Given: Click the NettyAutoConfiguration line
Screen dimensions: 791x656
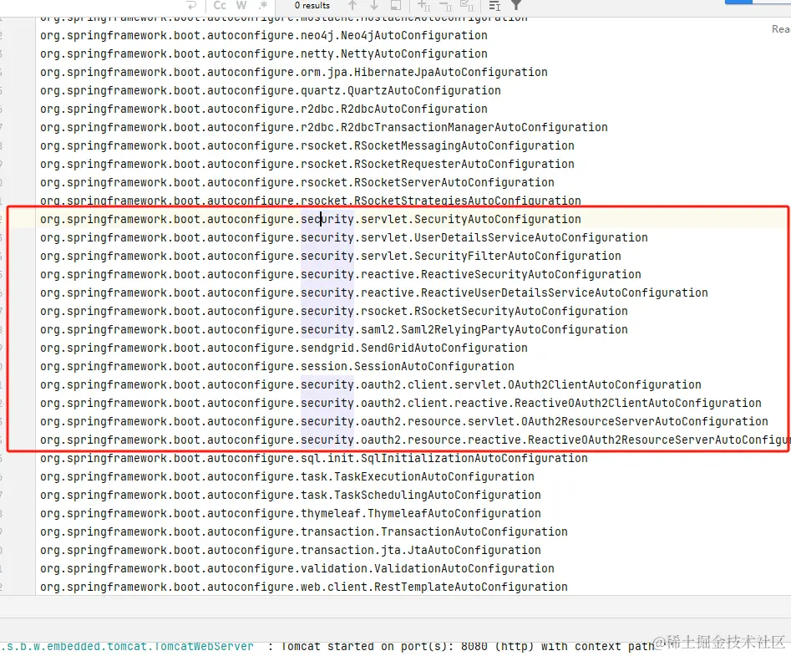Looking at the screenshot, I should [x=264, y=54].
